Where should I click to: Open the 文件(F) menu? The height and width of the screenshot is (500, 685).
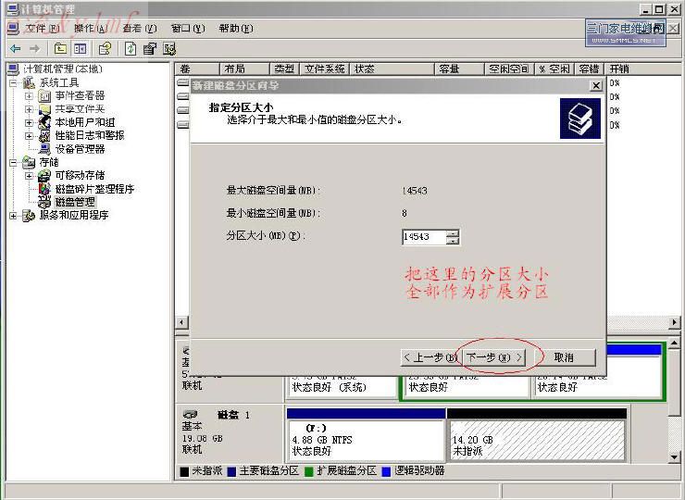pyautogui.click(x=42, y=29)
